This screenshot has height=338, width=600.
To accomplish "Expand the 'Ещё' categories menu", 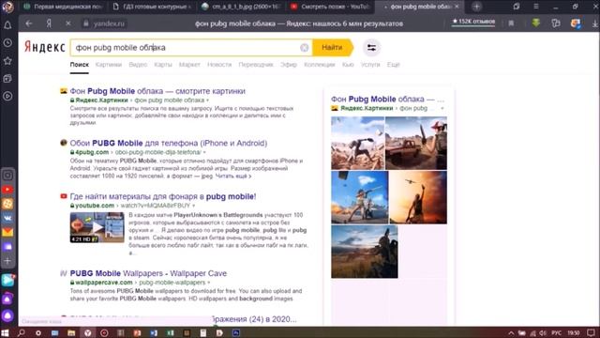I will [x=393, y=65].
